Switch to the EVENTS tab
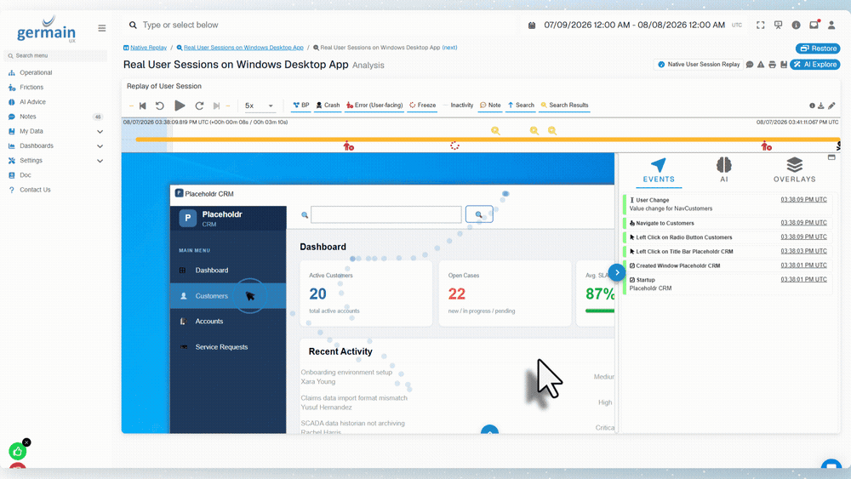The image size is (851, 479). (659, 170)
